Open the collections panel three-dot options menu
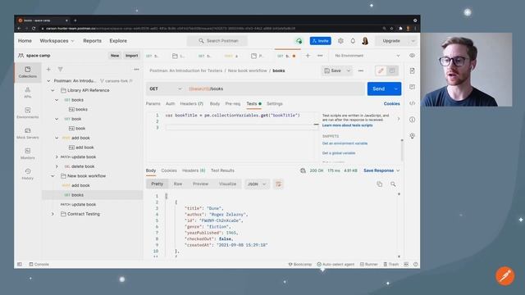 136,69
